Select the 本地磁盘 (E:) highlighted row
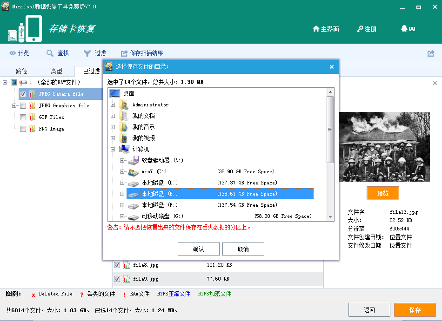The height and width of the screenshot is (321, 442). pyautogui.click(x=220, y=194)
